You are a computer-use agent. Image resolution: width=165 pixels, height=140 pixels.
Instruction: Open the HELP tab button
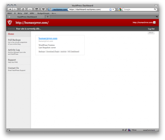click(151, 32)
